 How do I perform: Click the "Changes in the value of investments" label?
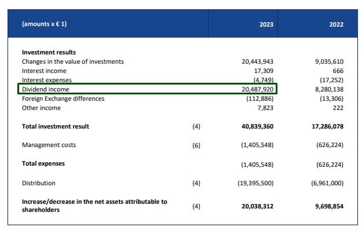point(73,61)
